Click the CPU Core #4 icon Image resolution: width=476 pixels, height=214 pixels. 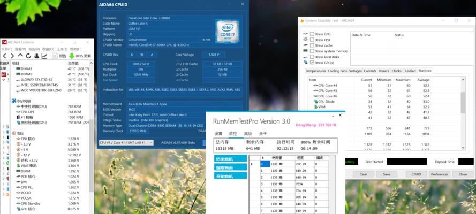(316, 85)
